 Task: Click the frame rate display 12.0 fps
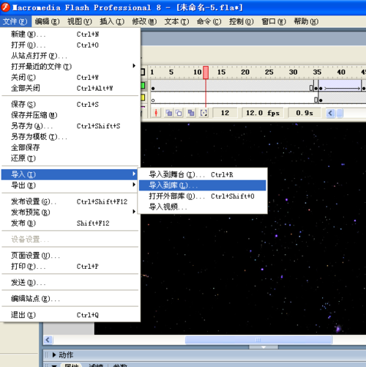pos(263,113)
